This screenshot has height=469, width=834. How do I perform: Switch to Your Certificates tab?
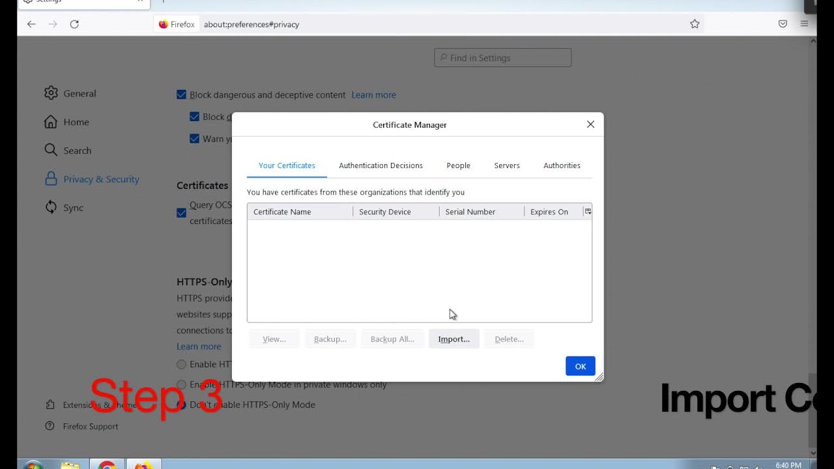coord(287,165)
